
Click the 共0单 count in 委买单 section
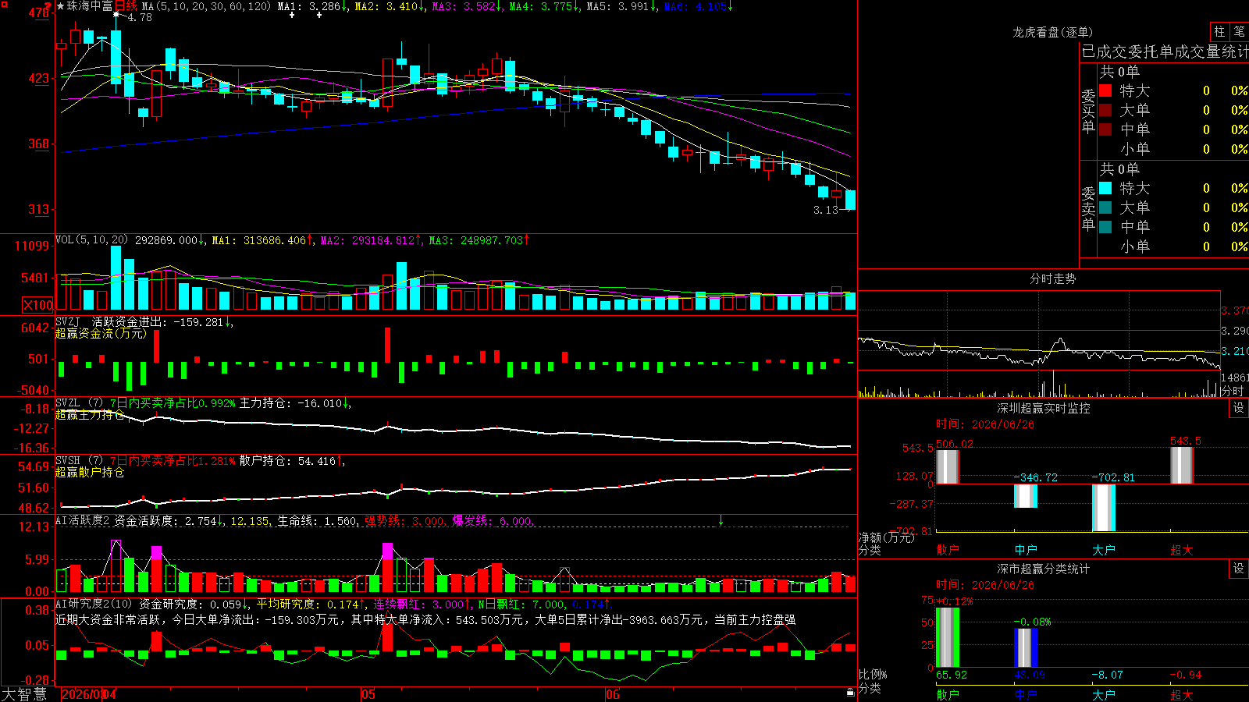(1119, 71)
